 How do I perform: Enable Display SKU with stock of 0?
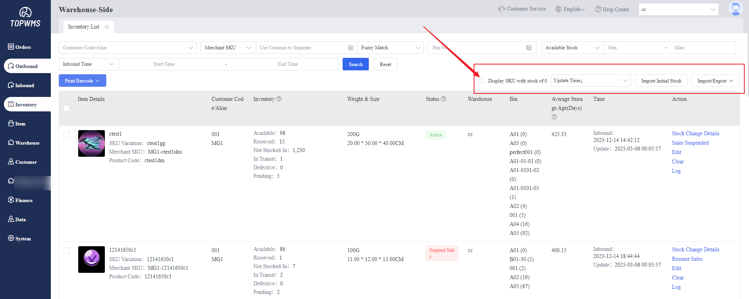pos(483,81)
